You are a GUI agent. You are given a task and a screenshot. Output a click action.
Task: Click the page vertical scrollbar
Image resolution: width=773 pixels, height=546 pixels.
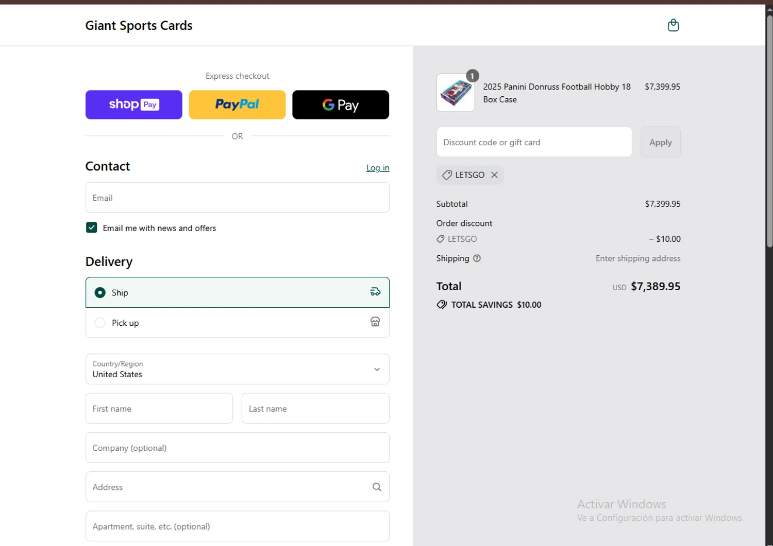coord(769,131)
